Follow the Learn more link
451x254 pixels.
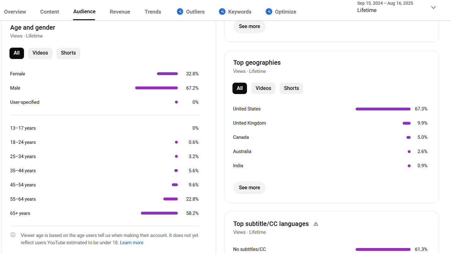(x=132, y=243)
